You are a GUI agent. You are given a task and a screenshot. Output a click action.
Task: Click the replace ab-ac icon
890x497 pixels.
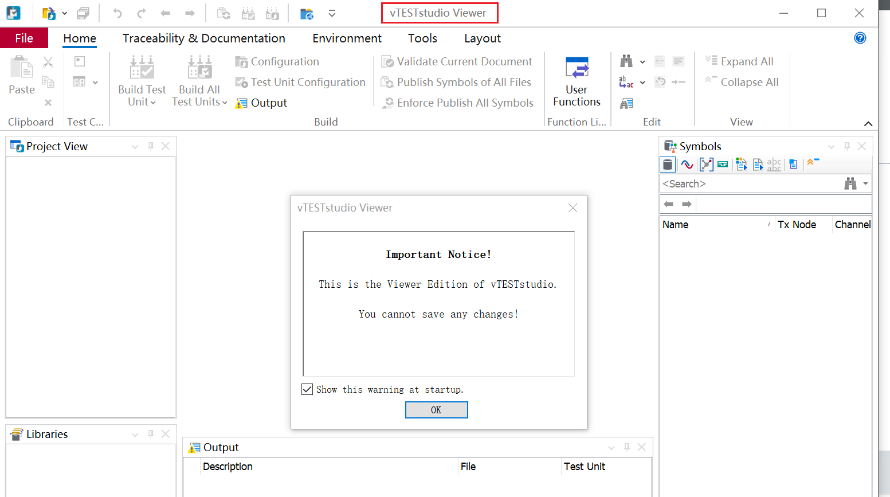point(626,83)
